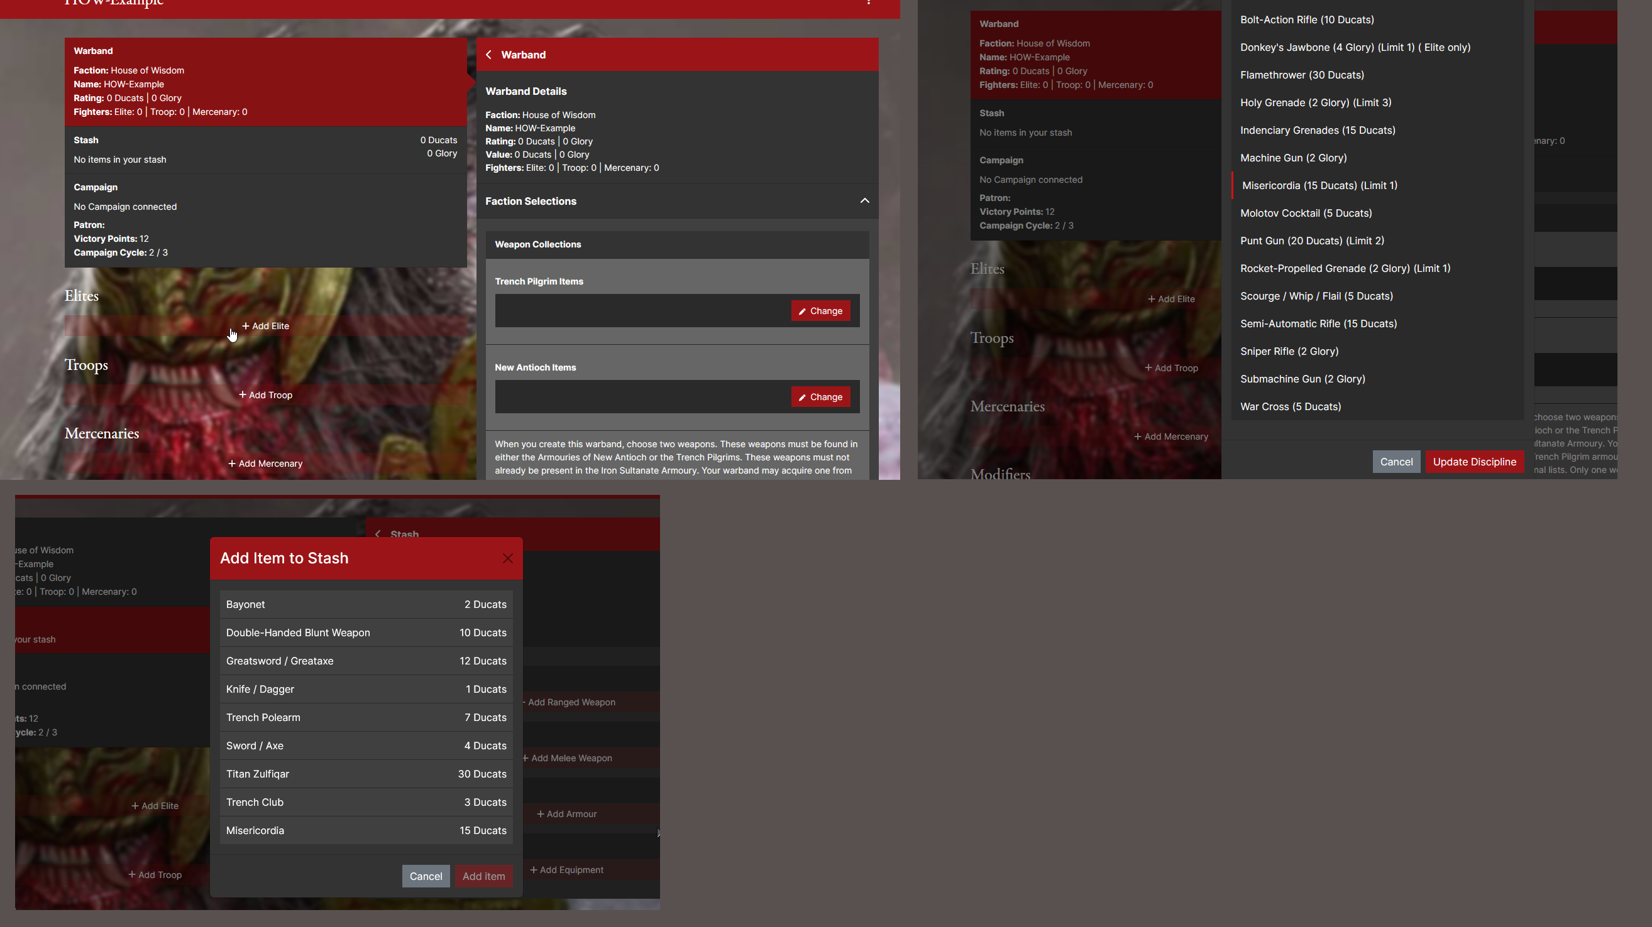Select Indenciary Grenades (15 Ducats) option

(1377, 129)
